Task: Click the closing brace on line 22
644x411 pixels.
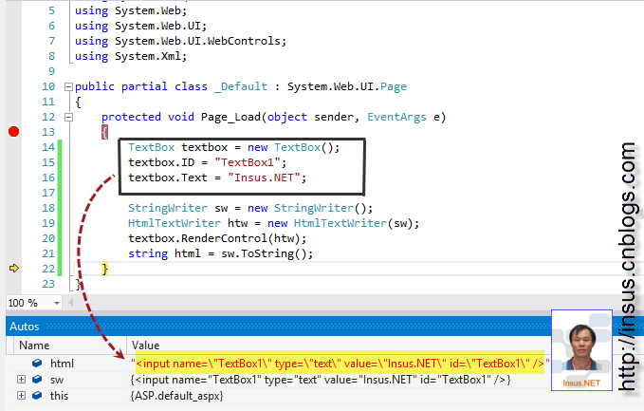Action: click(x=104, y=270)
